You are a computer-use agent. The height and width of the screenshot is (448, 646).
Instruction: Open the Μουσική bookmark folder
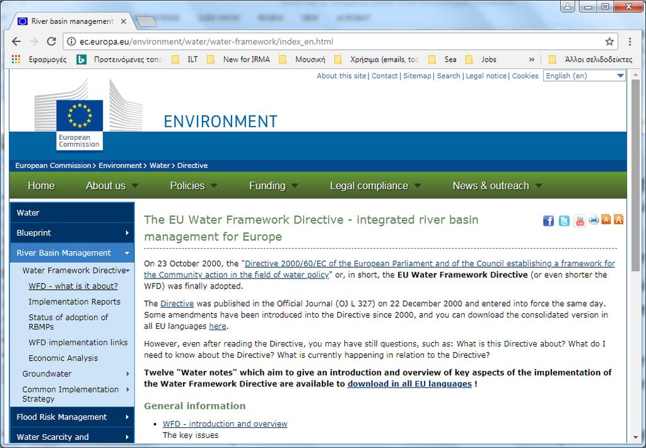click(302, 59)
